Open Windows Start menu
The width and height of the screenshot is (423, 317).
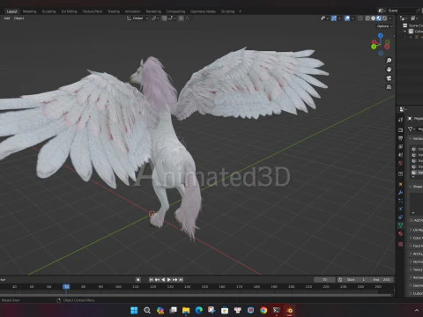tap(134, 310)
